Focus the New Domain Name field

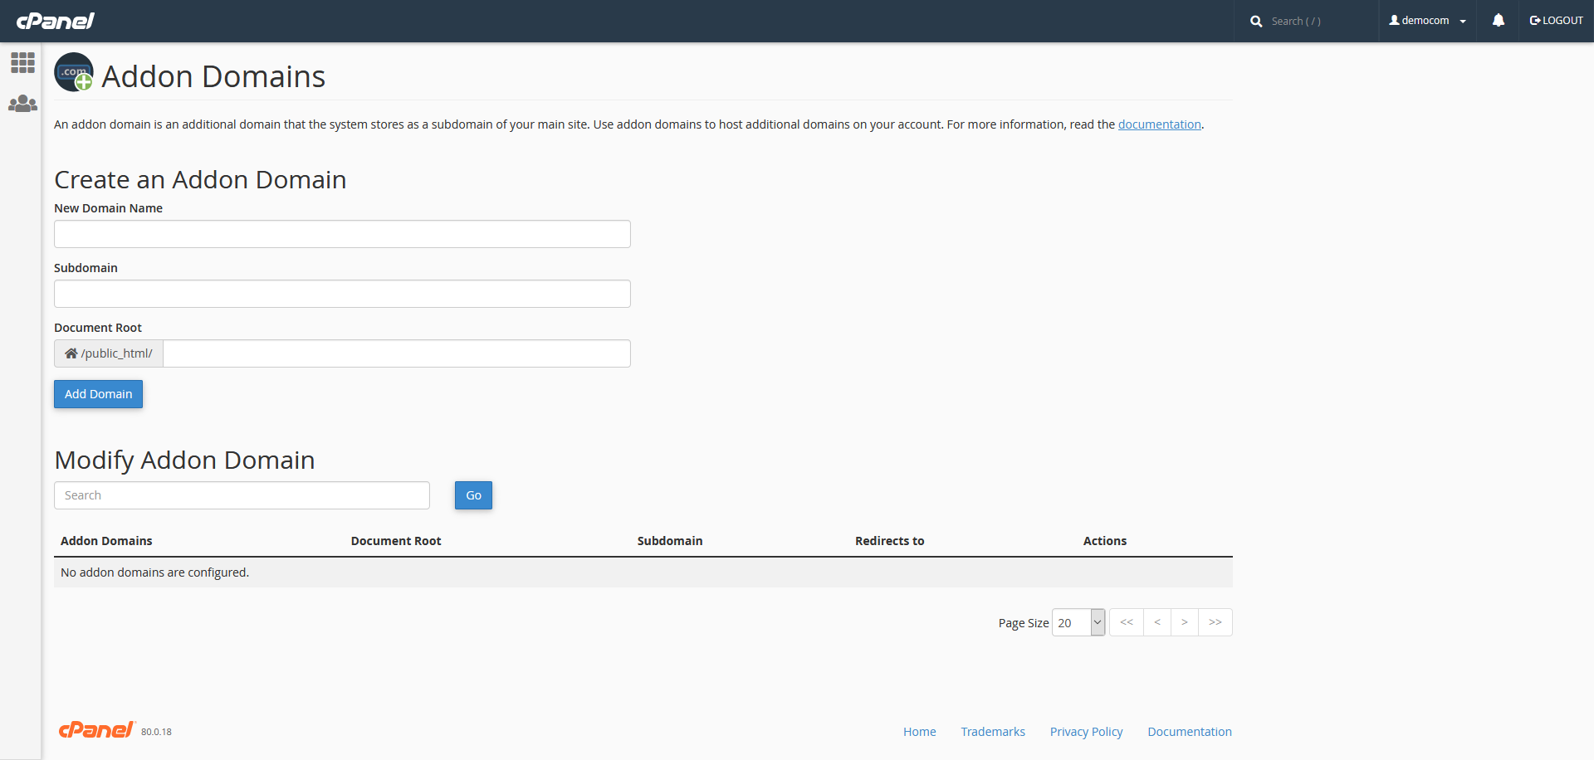point(342,234)
